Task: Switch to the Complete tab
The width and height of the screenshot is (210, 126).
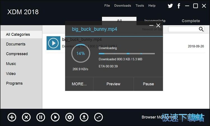Action: point(191,21)
